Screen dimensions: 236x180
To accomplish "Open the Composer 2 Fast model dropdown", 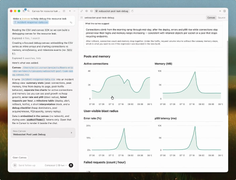I will tap(56, 165).
